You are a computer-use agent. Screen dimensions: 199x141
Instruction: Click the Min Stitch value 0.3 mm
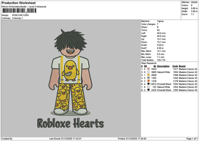coord(161,54)
